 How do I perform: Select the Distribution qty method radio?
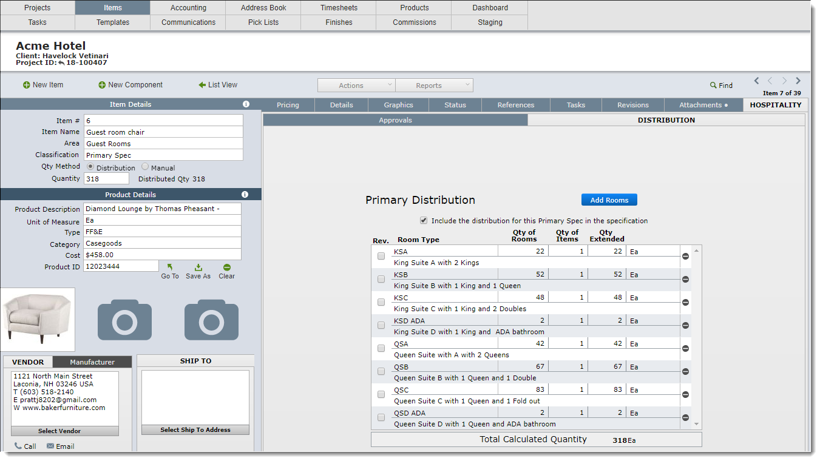coord(90,167)
